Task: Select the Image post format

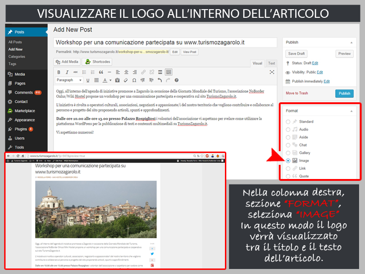Action: pyautogui.click(x=288, y=161)
